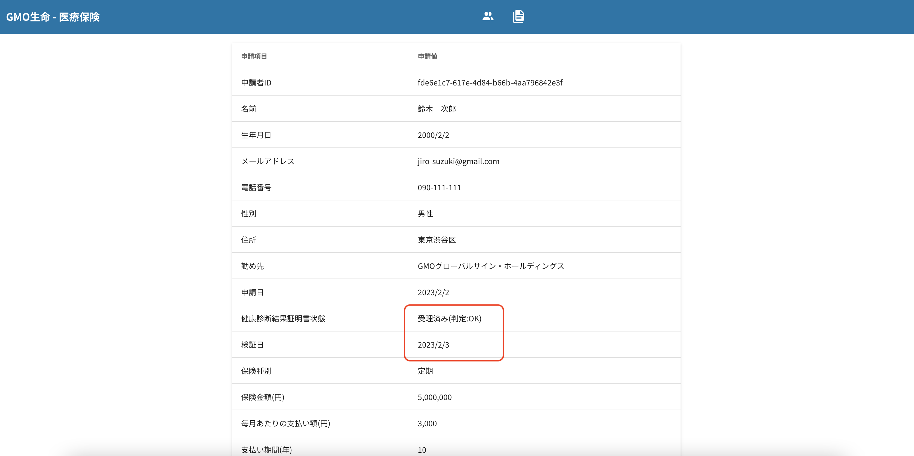This screenshot has height=456, width=914.
Task: Select the name value 鈴木 次郎
Action: click(437, 108)
